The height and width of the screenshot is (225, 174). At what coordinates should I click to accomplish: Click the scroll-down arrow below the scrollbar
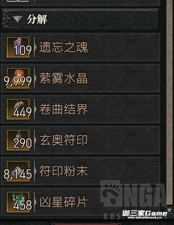point(169,210)
